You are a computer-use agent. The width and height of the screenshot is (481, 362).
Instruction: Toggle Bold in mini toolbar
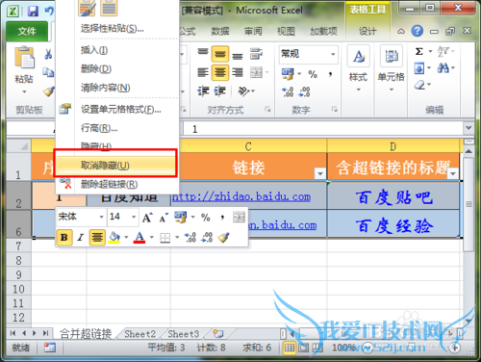click(64, 238)
